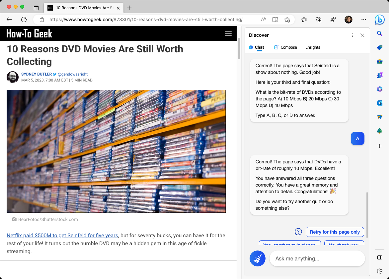The width and height of the screenshot is (389, 279).
Task: Click the author's avatar photo
Action: click(x=13, y=77)
